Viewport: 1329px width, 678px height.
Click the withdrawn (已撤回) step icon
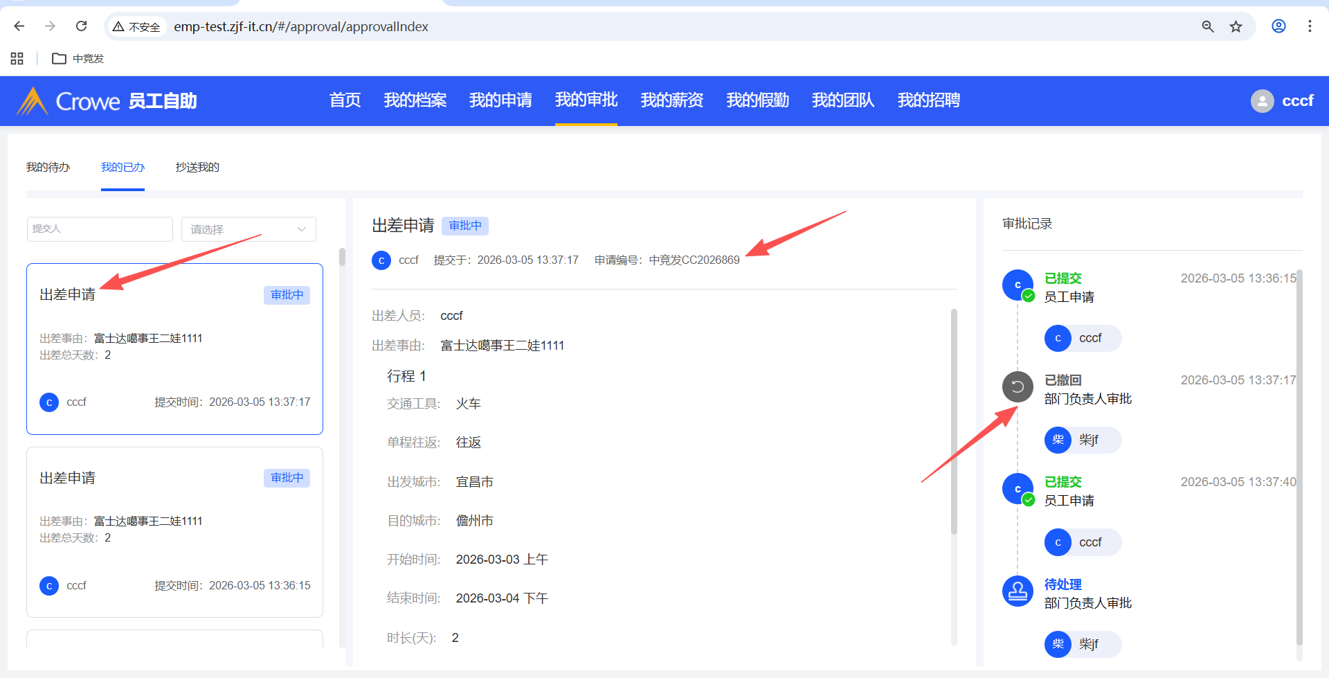[x=1017, y=386]
